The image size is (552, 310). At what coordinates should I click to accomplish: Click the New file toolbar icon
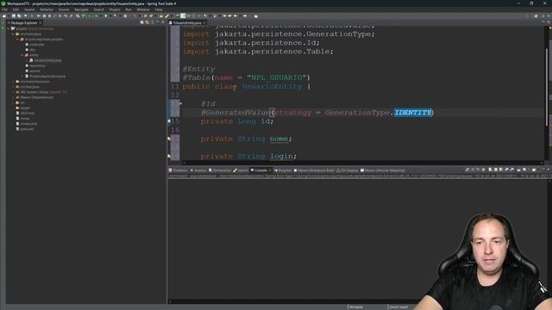pyautogui.click(x=4, y=15)
